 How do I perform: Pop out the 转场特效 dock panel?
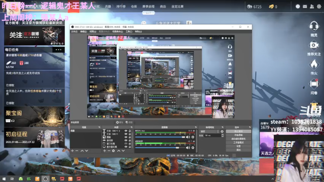[223, 127]
